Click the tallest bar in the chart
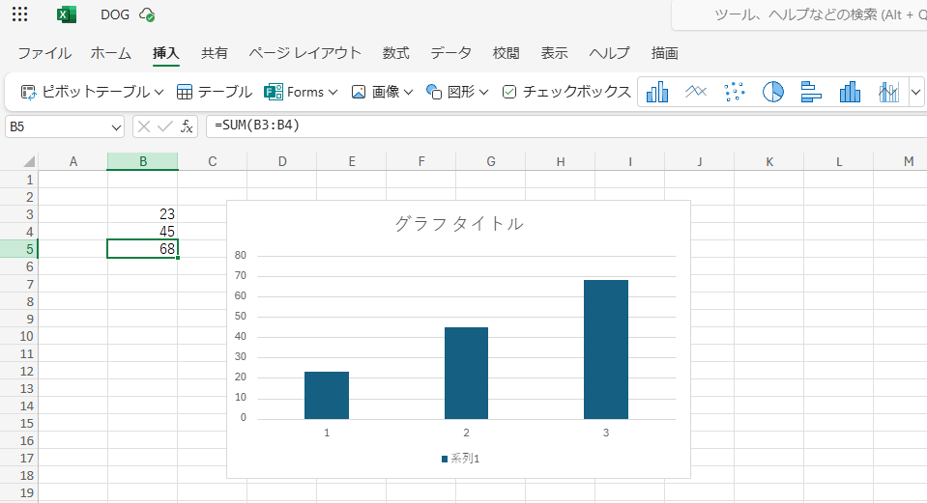The height and width of the screenshot is (503, 927). 606,349
